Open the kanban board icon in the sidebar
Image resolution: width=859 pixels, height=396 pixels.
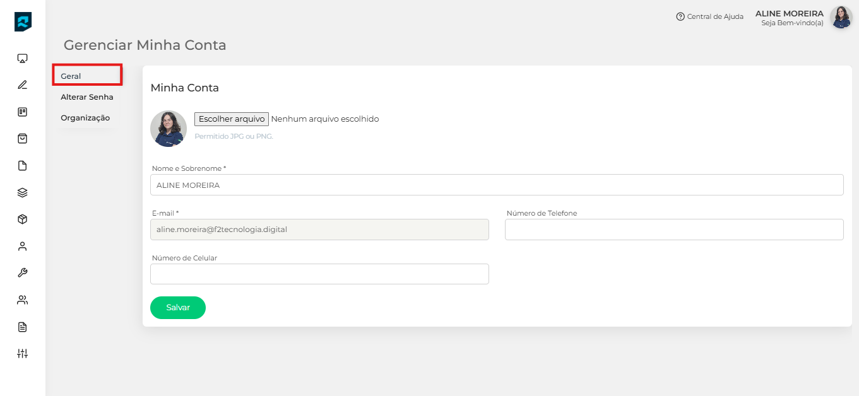click(23, 112)
